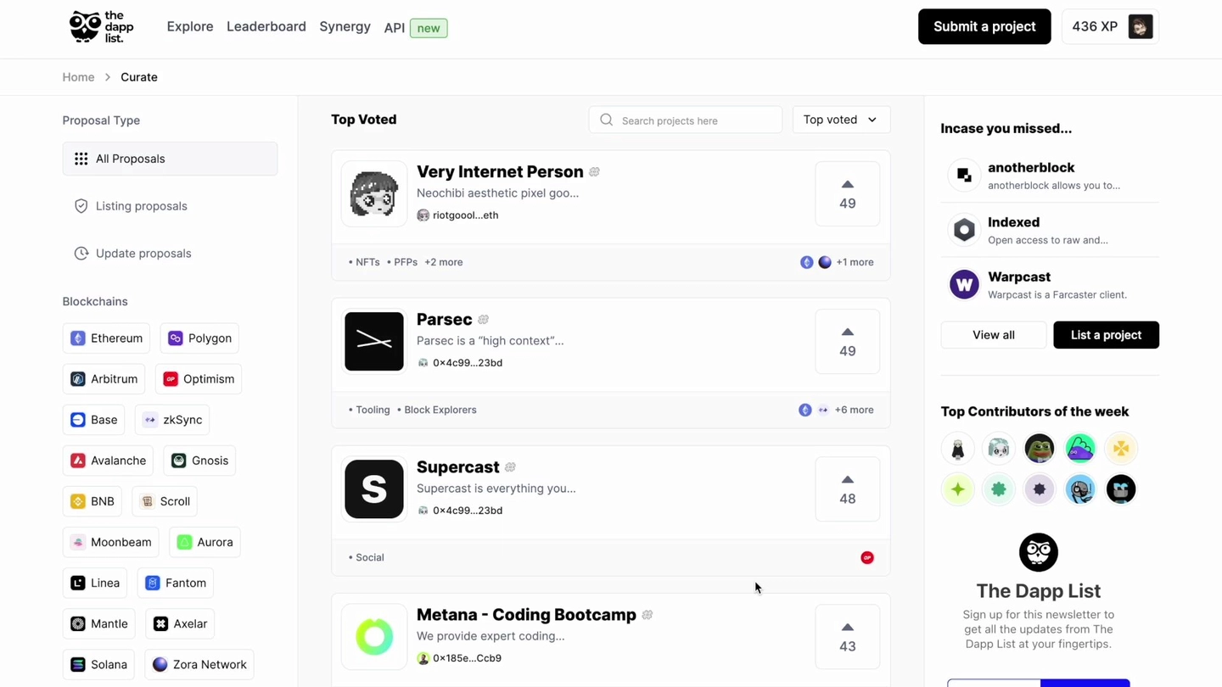
Task: Select Listing proposals type
Action: pyautogui.click(x=170, y=206)
